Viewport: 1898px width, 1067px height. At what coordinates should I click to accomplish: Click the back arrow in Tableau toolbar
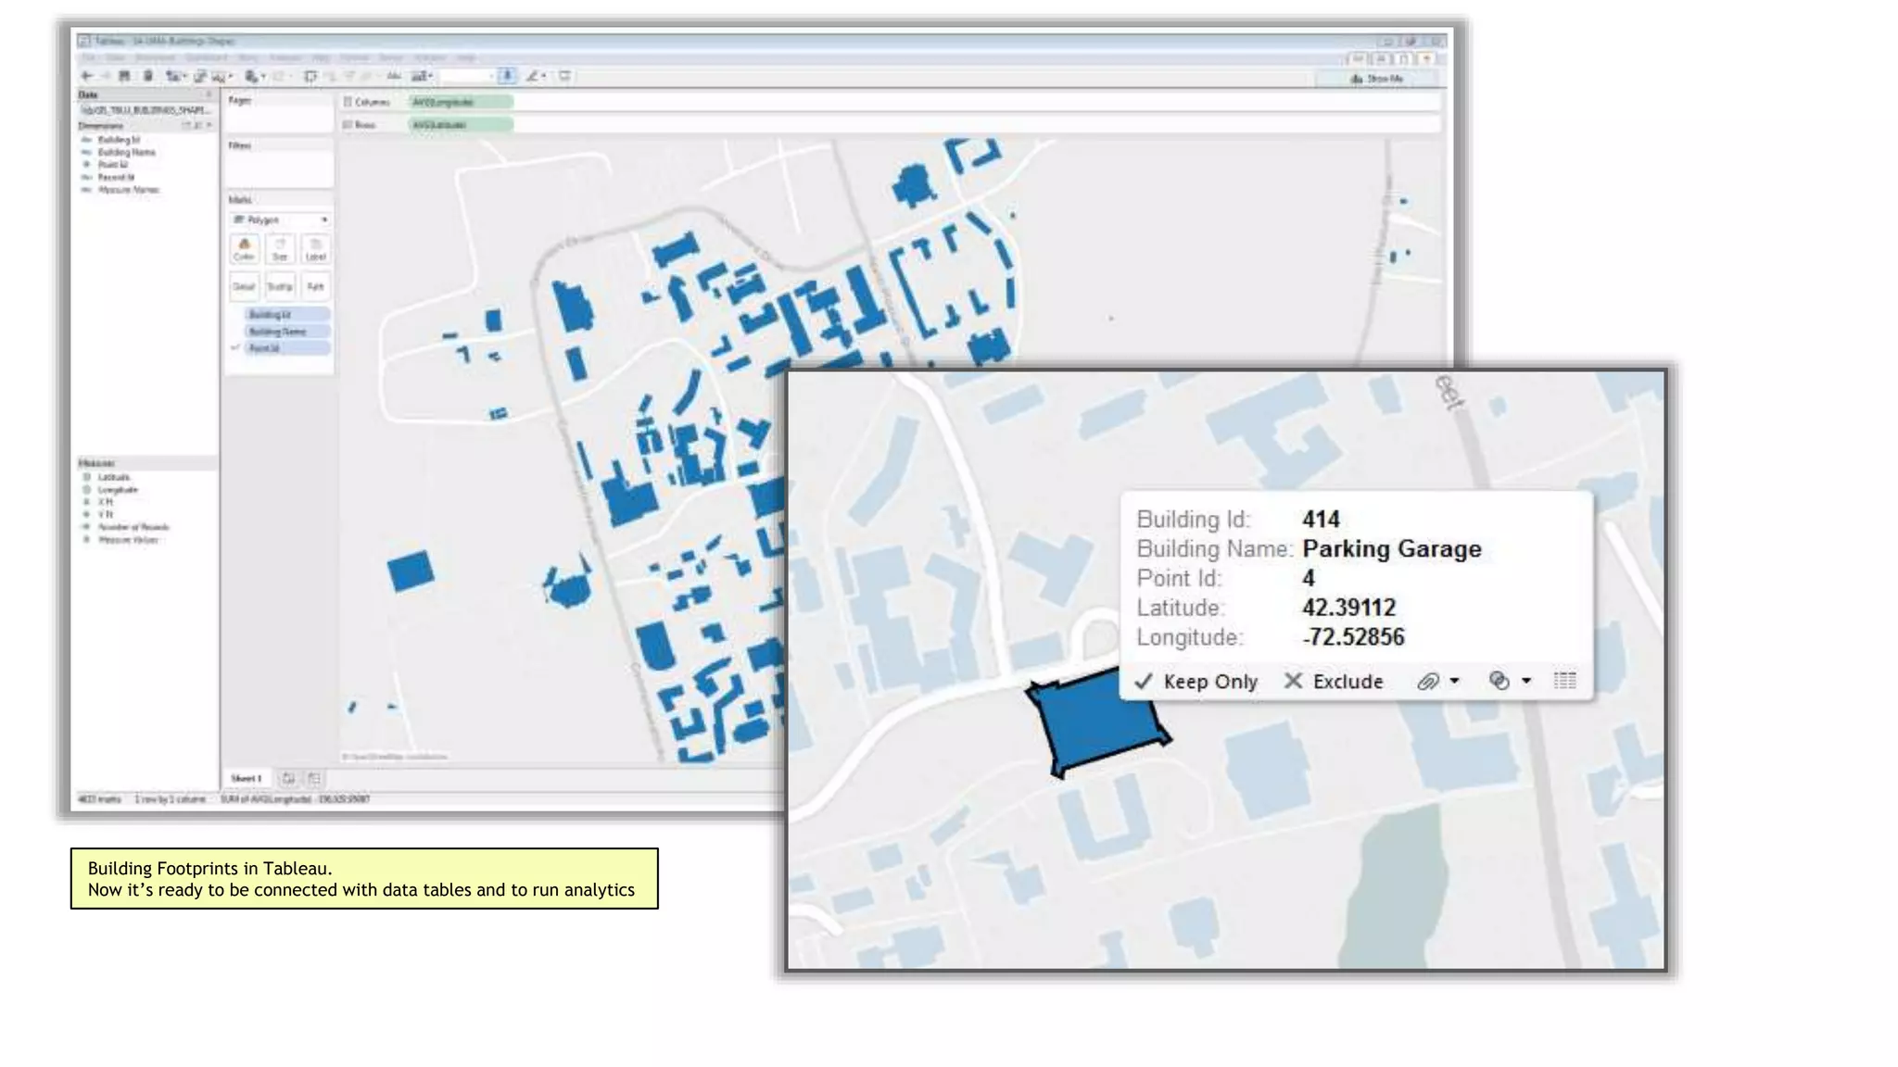[86, 76]
